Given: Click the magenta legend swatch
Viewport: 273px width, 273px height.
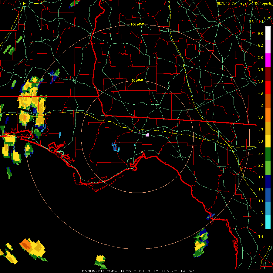Looking at the screenshot, I should pyautogui.click(x=268, y=60).
